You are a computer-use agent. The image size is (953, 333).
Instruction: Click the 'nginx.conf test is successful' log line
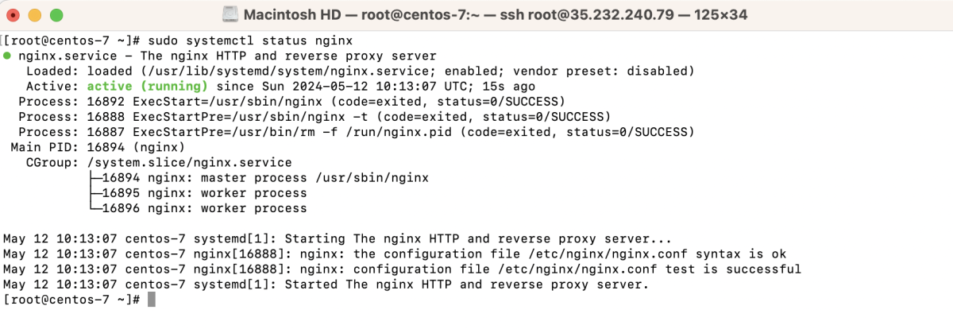point(403,269)
